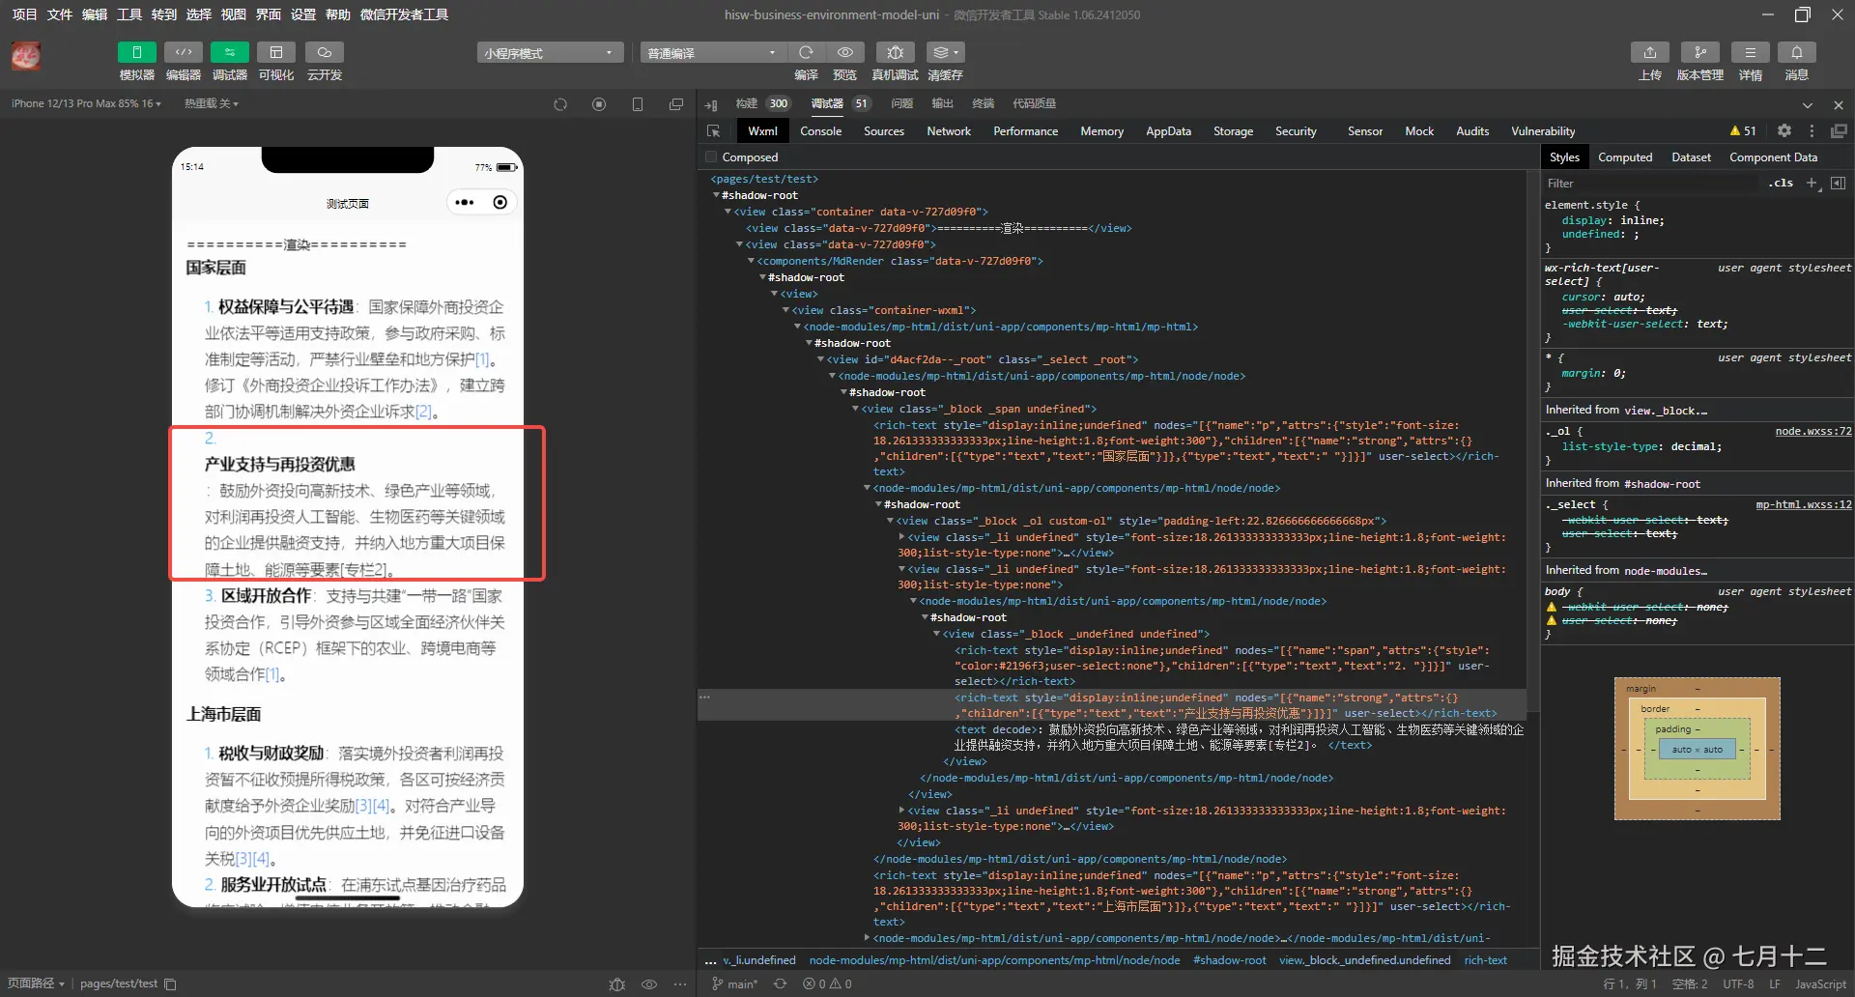Open 消息 notifications

(1797, 52)
